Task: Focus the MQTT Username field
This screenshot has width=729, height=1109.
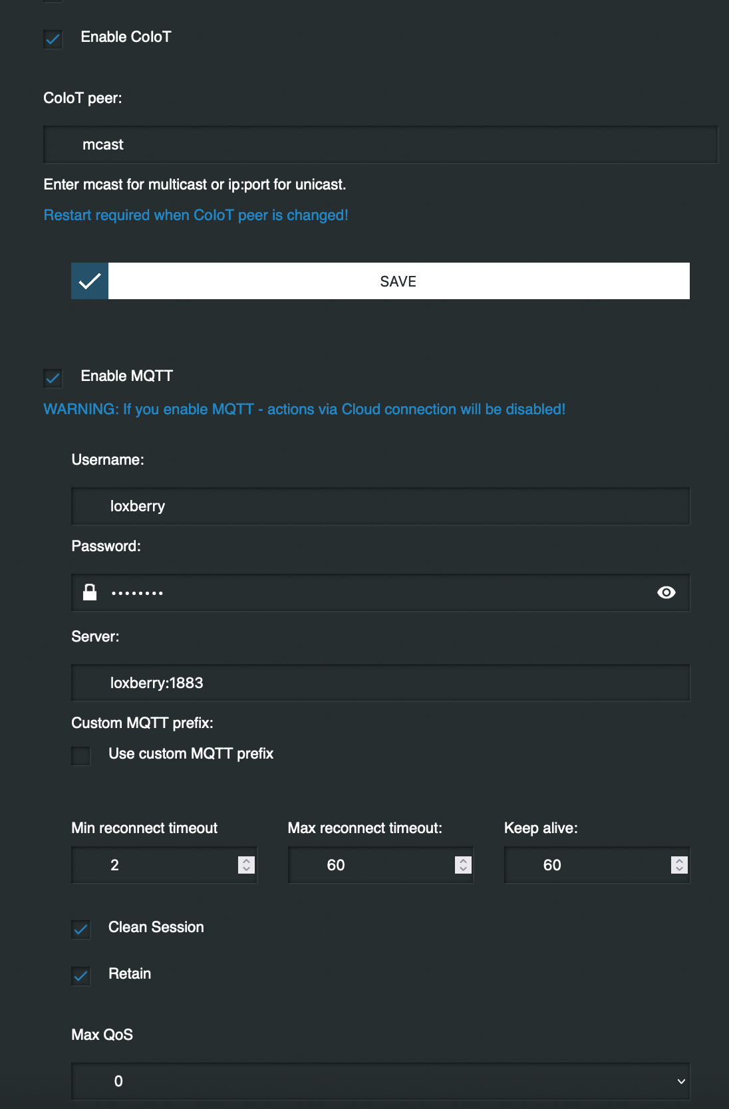Action: click(380, 507)
